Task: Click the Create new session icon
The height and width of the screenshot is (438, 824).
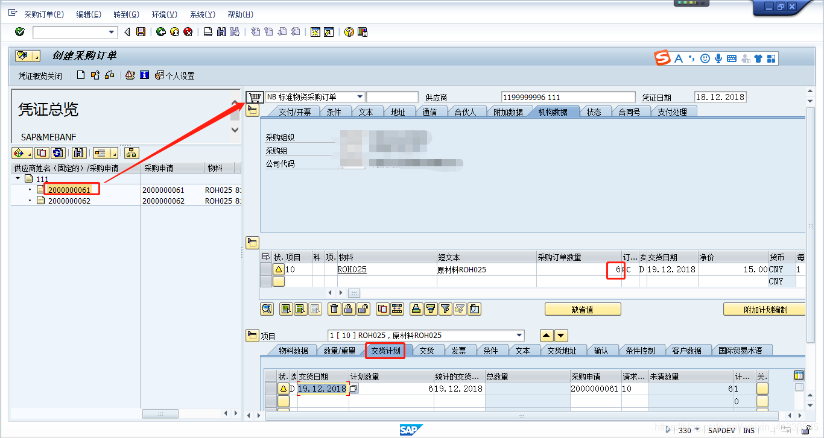Action: [315, 32]
